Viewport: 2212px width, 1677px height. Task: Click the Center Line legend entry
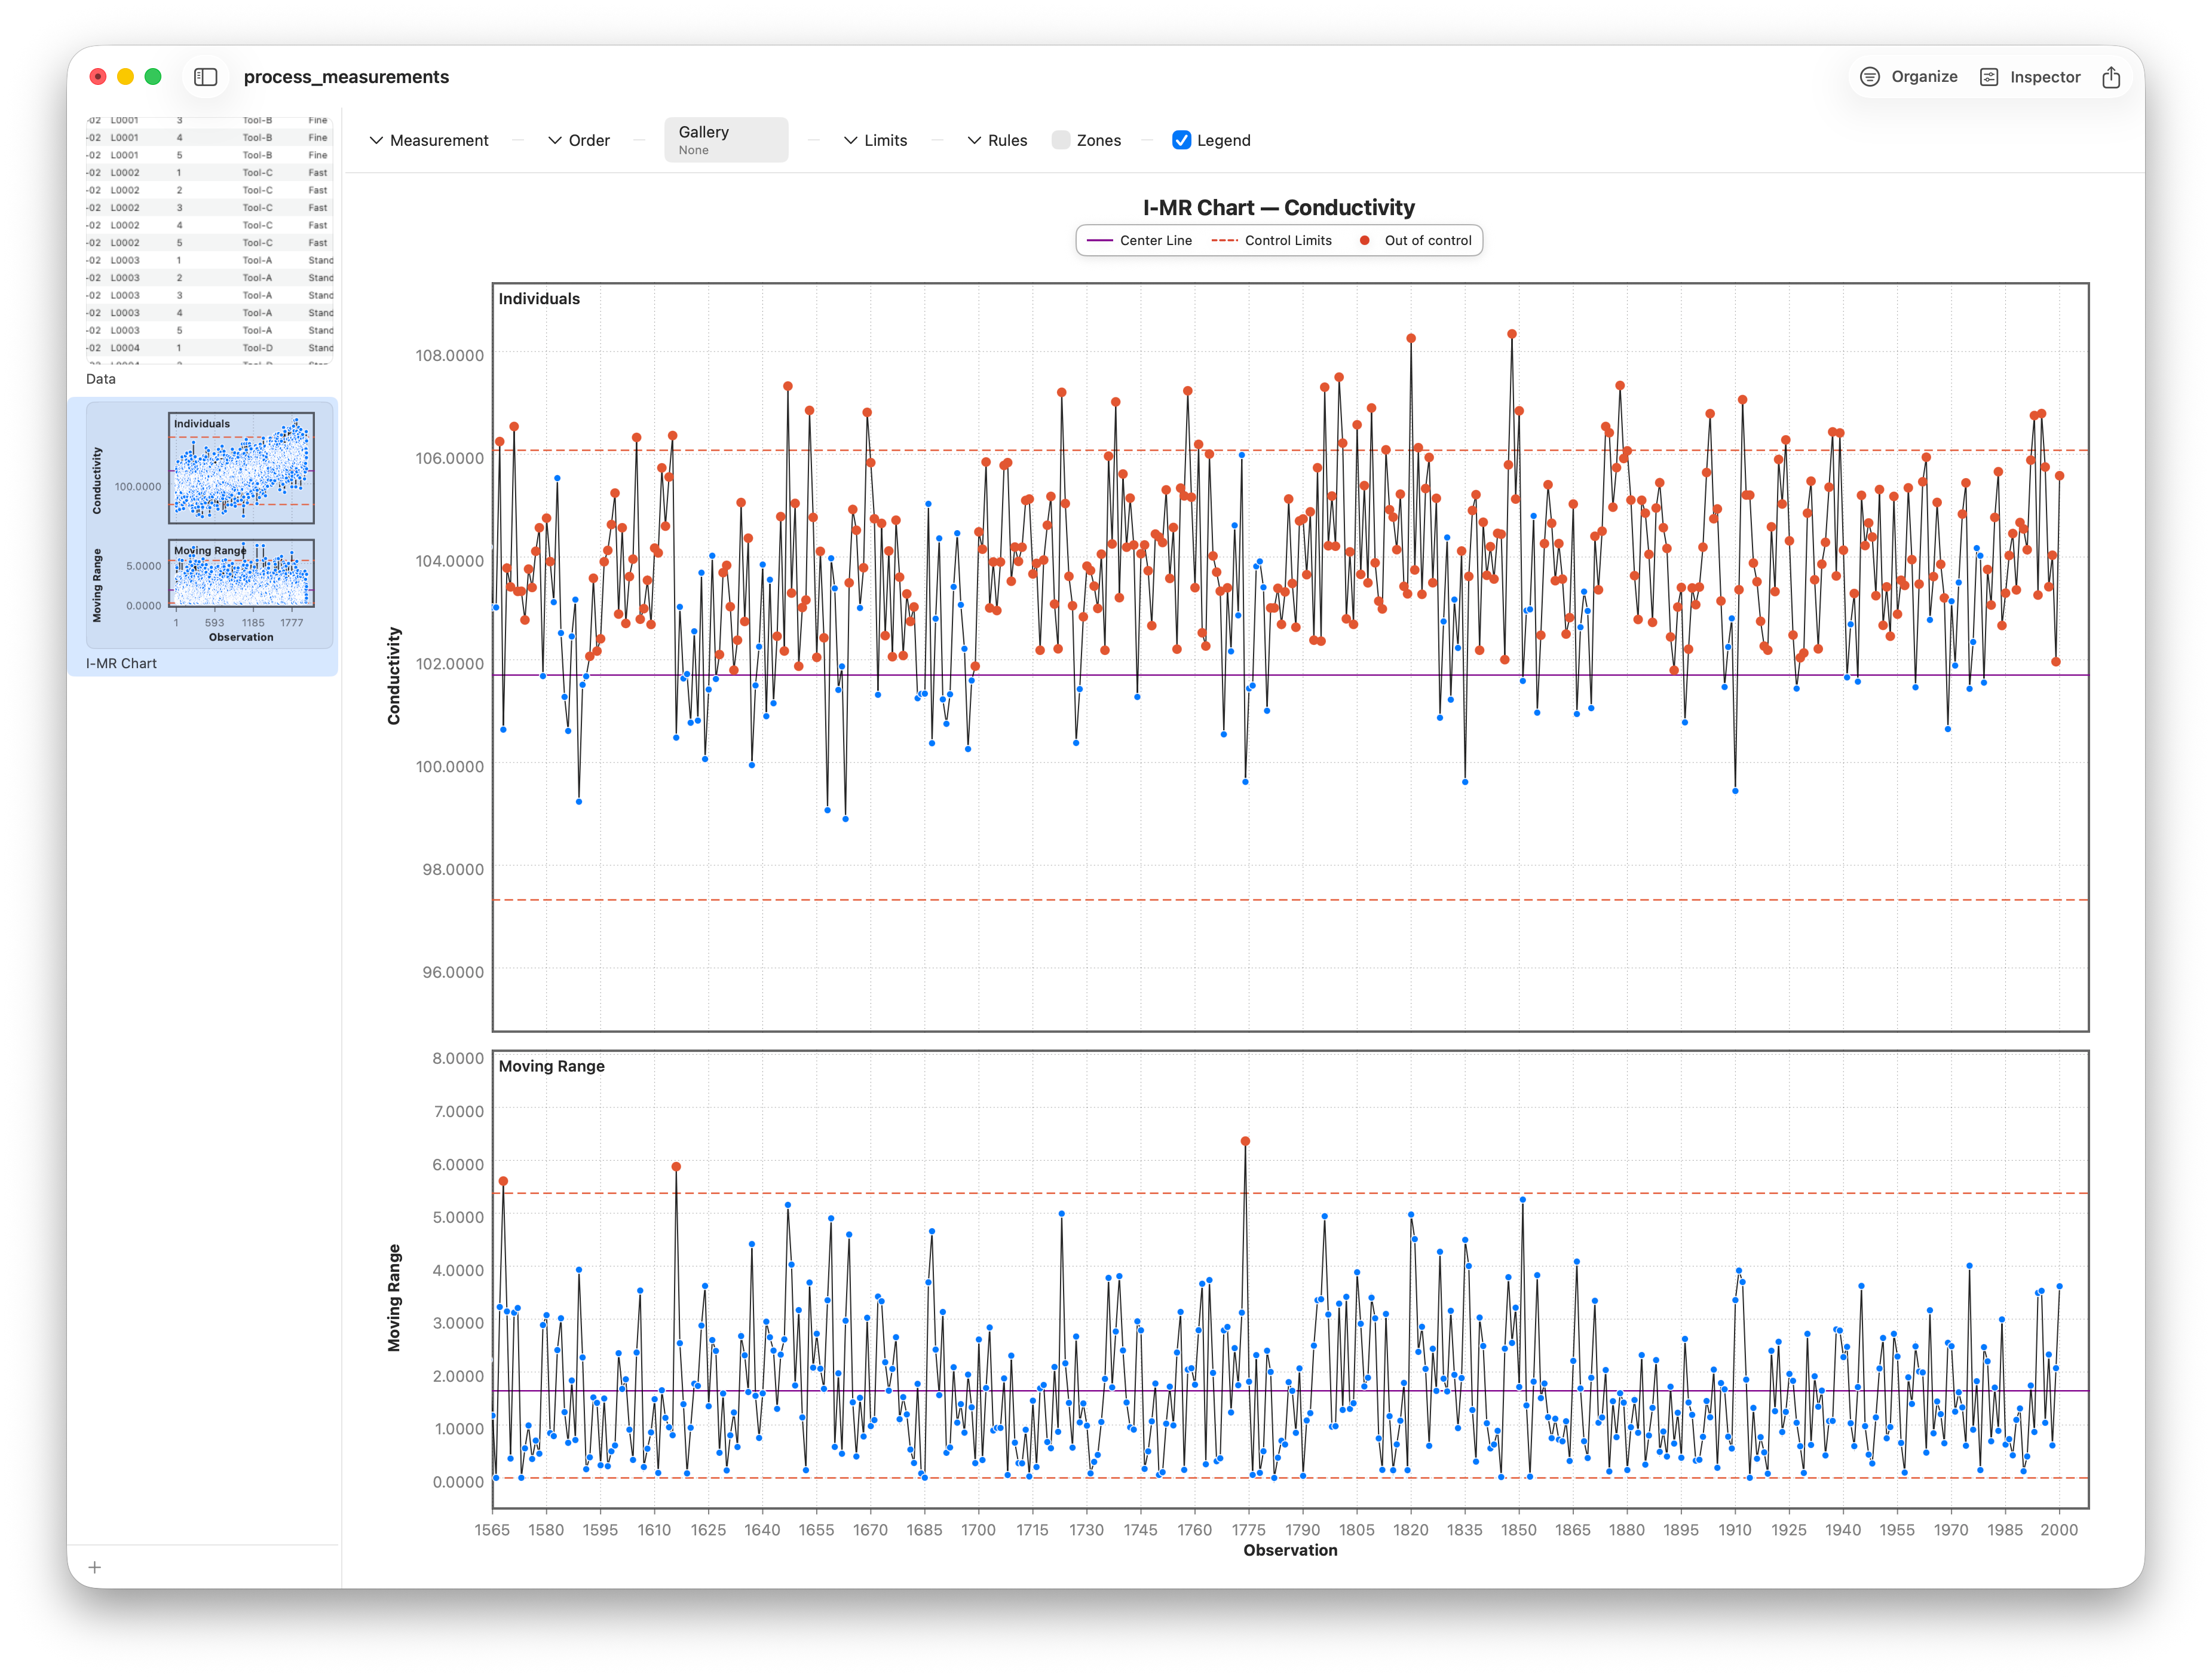click(x=1139, y=241)
